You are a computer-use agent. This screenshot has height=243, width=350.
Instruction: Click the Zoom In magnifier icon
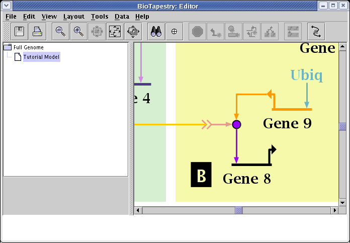(78, 32)
